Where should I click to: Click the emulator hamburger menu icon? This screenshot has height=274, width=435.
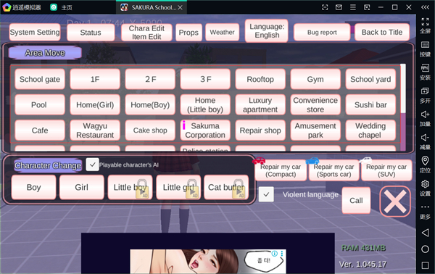click(353, 7)
